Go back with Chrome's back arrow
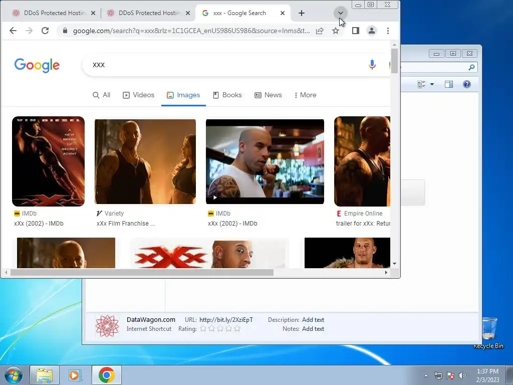The image size is (513, 385). [x=13, y=31]
